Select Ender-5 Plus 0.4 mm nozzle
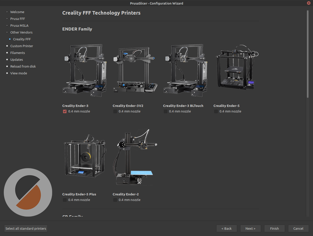The width and height of the screenshot is (313, 236). 65,200
